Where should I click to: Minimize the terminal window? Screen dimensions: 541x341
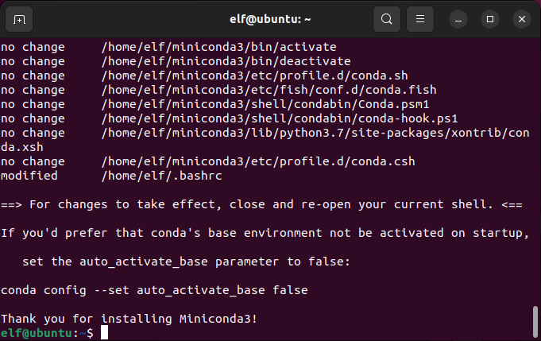[x=458, y=19]
